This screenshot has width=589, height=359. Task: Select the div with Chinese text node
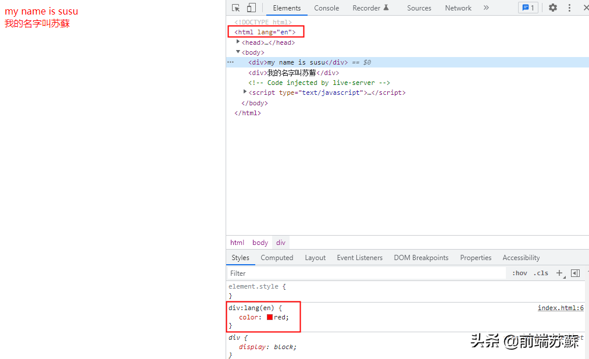[294, 73]
